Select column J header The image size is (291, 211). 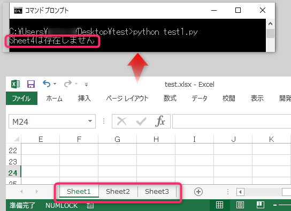[x=233, y=139]
